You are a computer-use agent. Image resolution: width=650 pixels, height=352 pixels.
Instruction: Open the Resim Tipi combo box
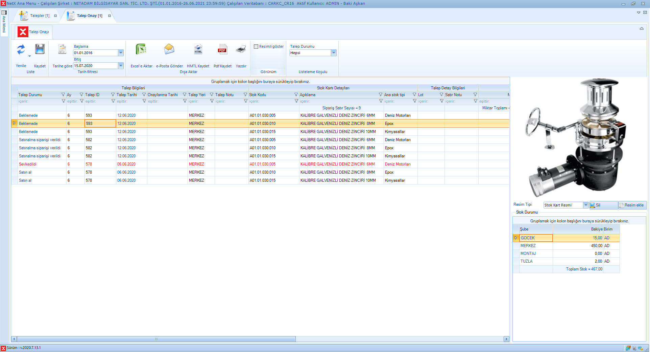(x=586, y=205)
